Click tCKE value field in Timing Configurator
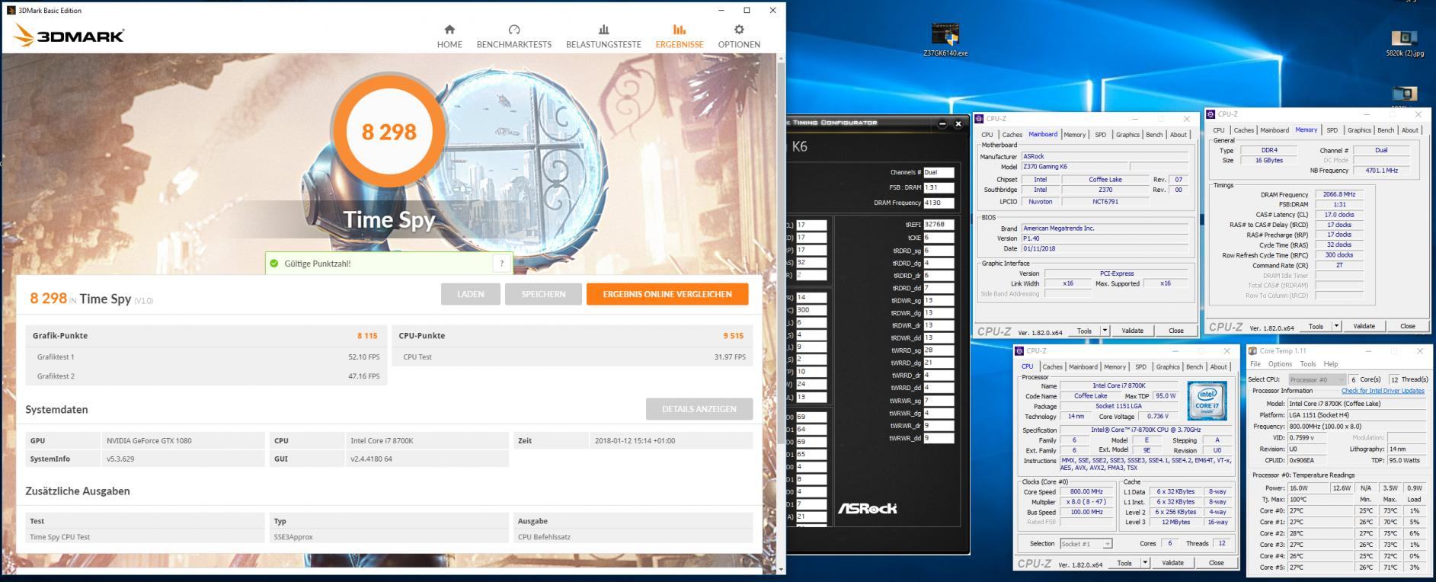The image size is (1436, 582). [x=939, y=238]
